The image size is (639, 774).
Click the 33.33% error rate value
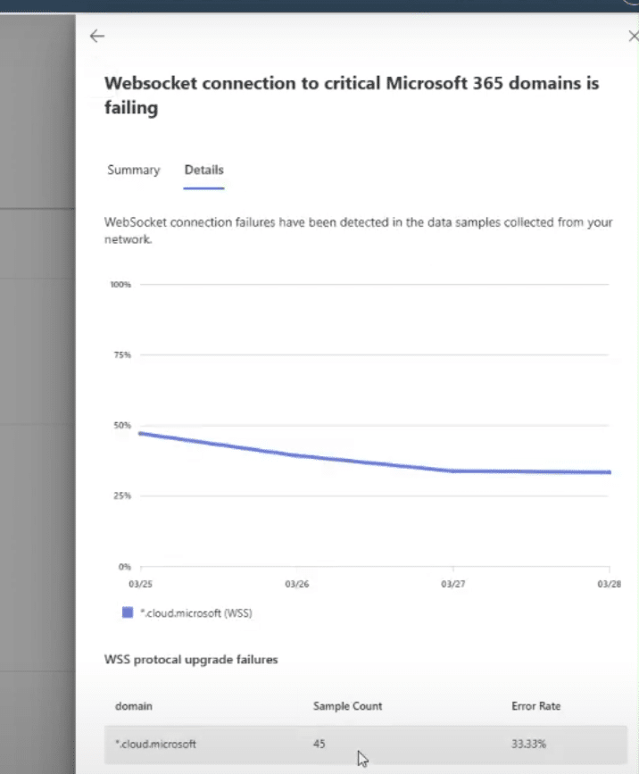coord(530,744)
